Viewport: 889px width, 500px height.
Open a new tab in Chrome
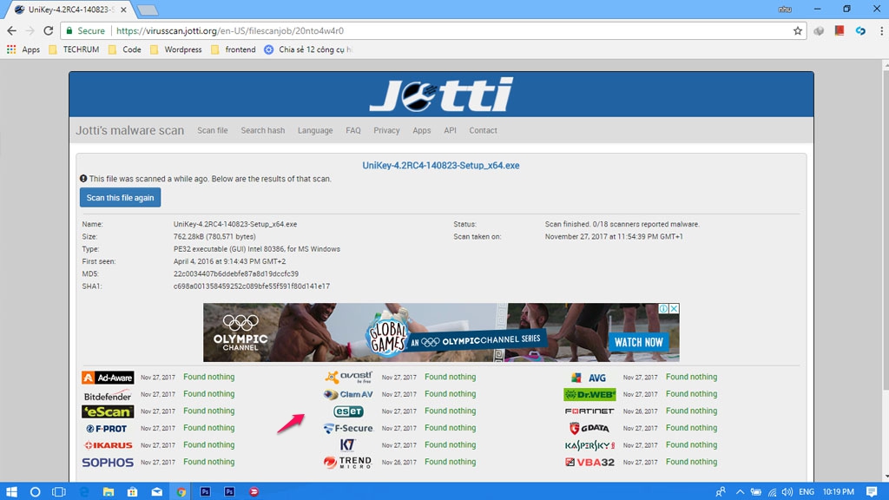pyautogui.click(x=148, y=10)
